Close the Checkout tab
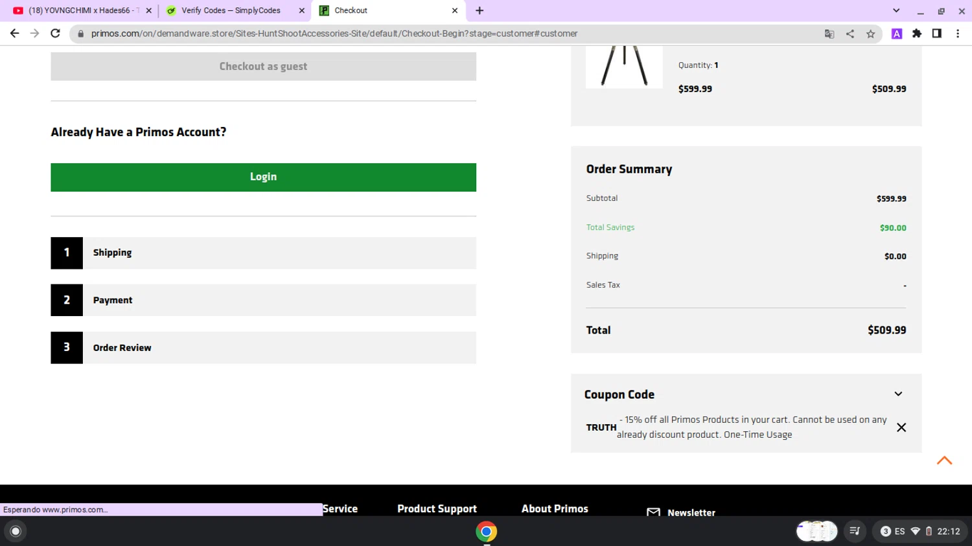This screenshot has width=972, height=546. tap(455, 10)
